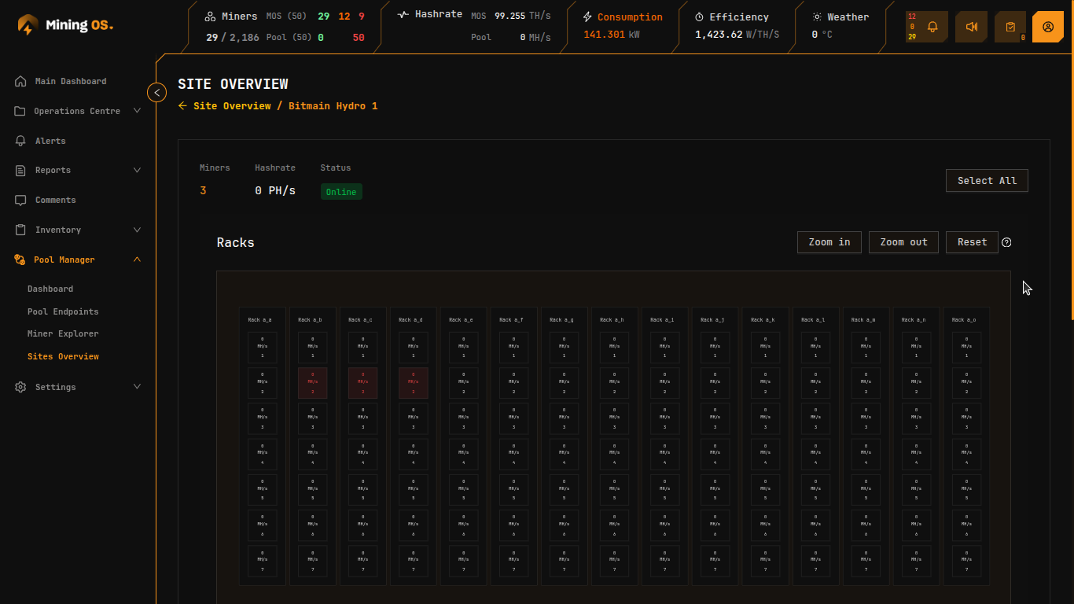Open the user profile menu

[x=1048, y=27]
